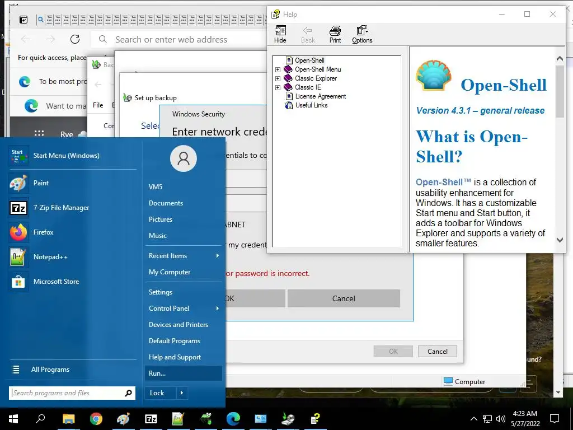Open My Computer from start menu
The image size is (573, 430).
(x=184, y=272)
